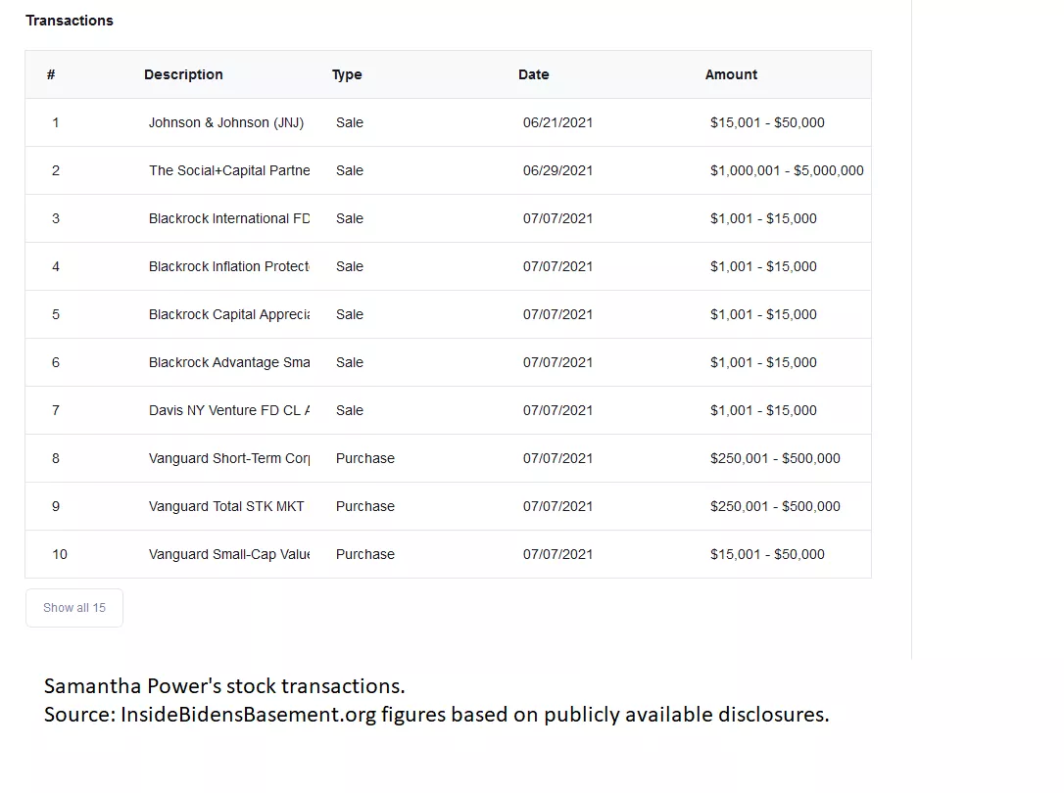Click the Vanguard Short-Term Corp description
This screenshot has width=1064, height=793.
click(229, 458)
